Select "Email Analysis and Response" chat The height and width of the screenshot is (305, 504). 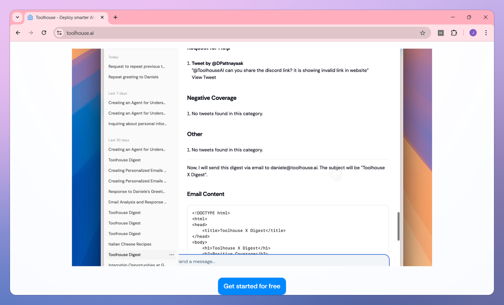pos(137,202)
